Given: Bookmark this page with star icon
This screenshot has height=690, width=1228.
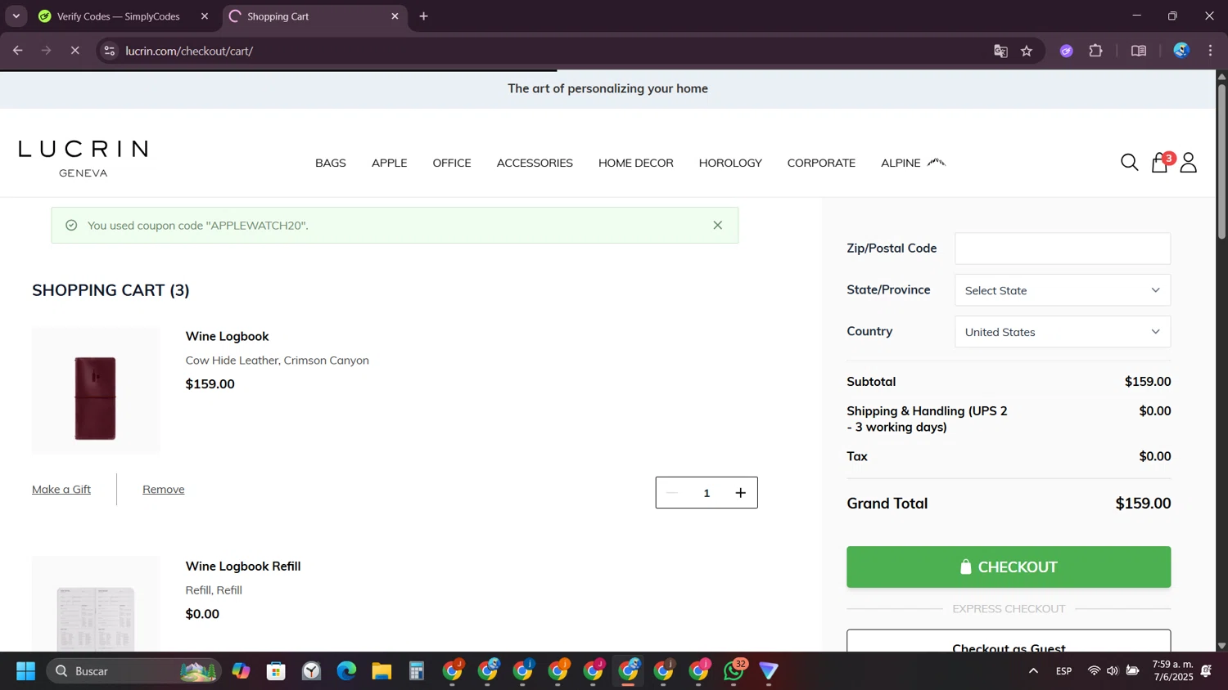Looking at the screenshot, I should [x=1027, y=51].
